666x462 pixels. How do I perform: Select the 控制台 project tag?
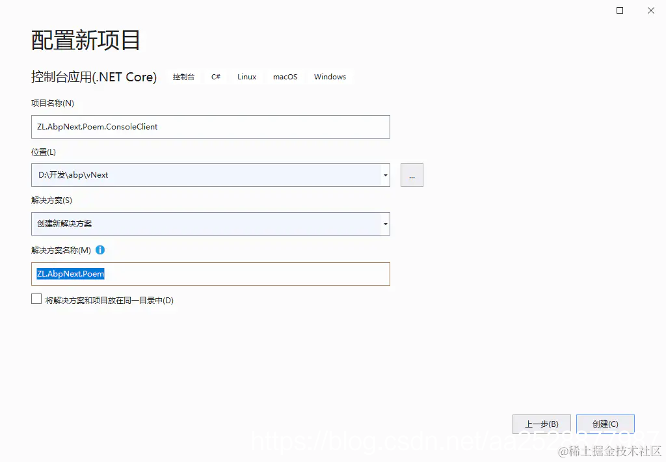[x=183, y=76]
